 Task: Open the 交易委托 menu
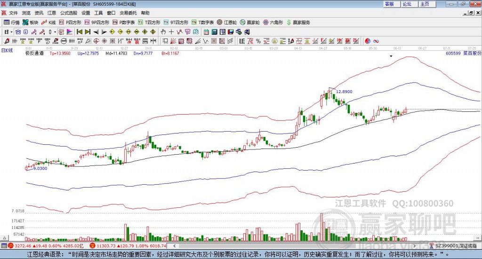[128, 13]
